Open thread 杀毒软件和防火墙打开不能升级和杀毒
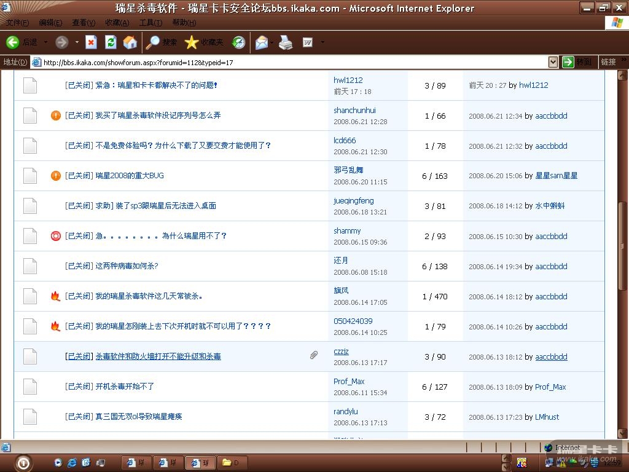Screen dimensions: 629x472 point(158,356)
